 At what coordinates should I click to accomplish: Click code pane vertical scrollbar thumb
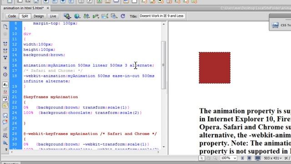[164, 65]
